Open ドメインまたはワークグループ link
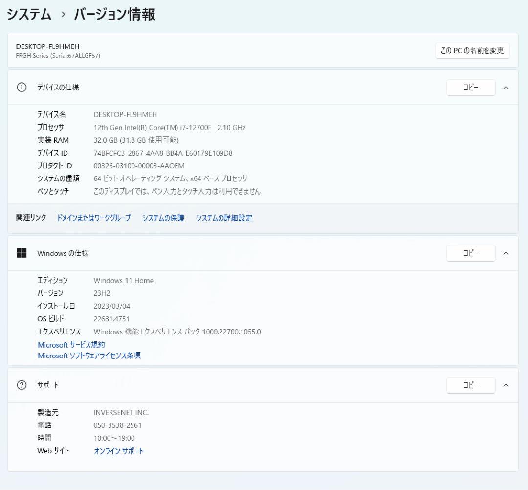Image resolution: width=528 pixels, height=490 pixels. pyautogui.click(x=93, y=218)
